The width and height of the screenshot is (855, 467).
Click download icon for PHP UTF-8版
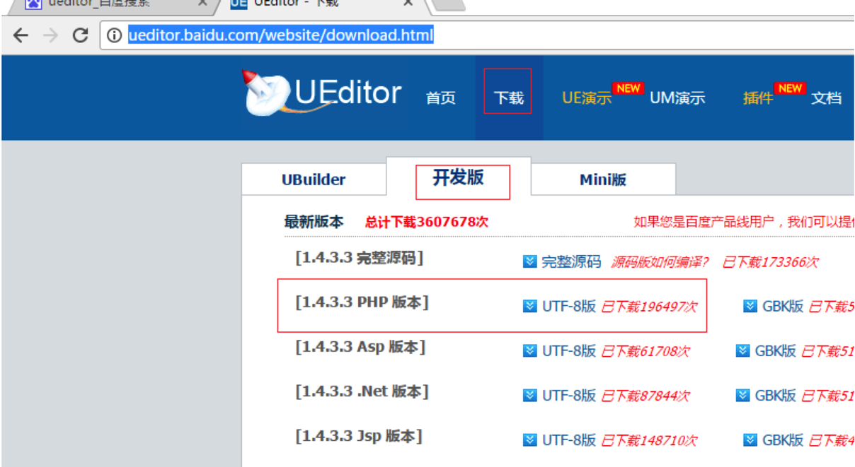pyautogui.click(x=529, y=306)
